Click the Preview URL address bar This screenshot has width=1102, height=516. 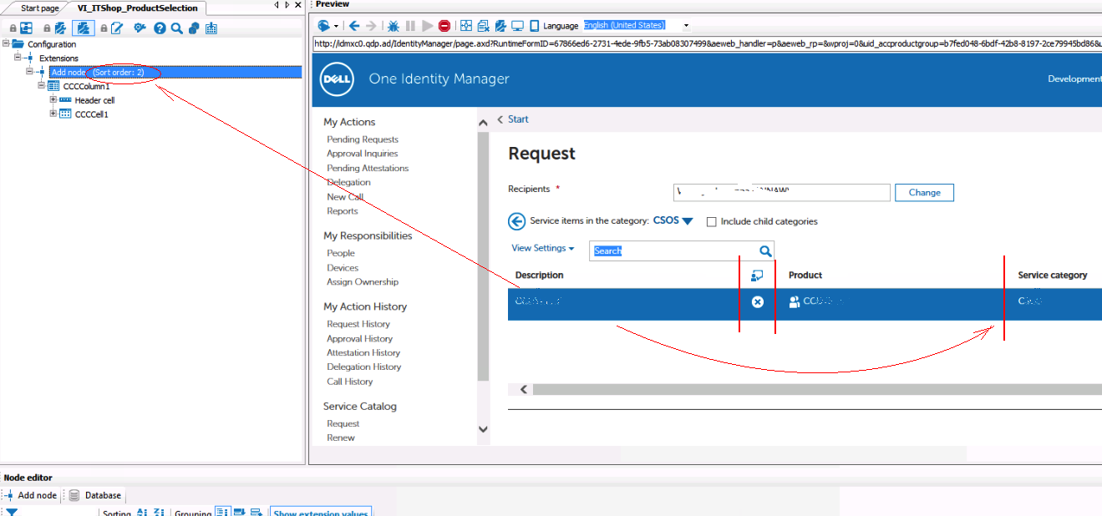(x=707, y=44)
